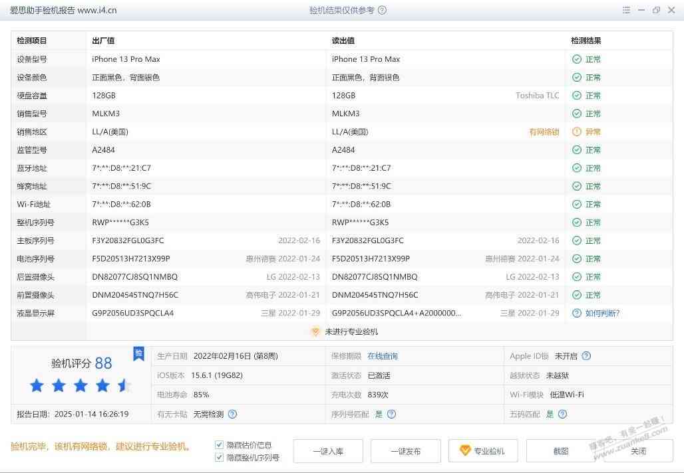Viewport: 684px width, 473px height.
Task: Open the list menu icon in title bar
Action: click(x=626, y=10)
